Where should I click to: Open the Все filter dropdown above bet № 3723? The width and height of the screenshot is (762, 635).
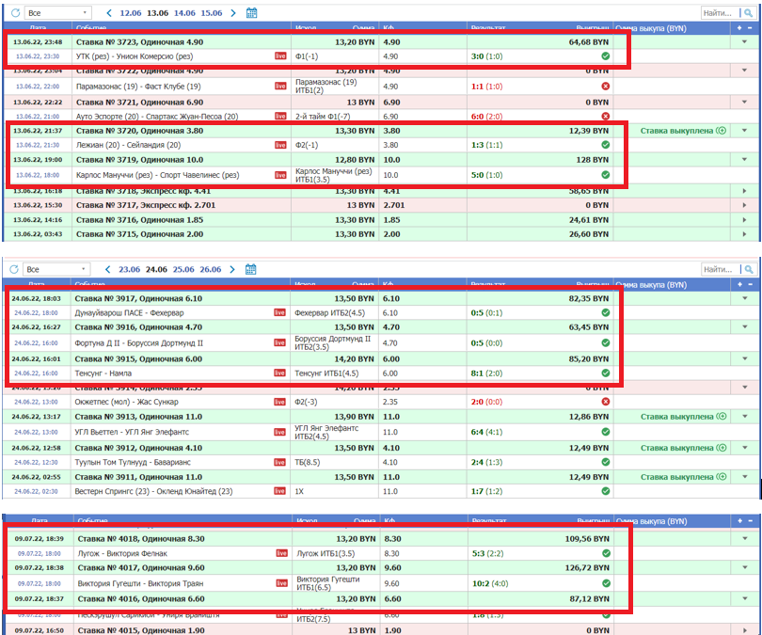click(x=57, y=13)
